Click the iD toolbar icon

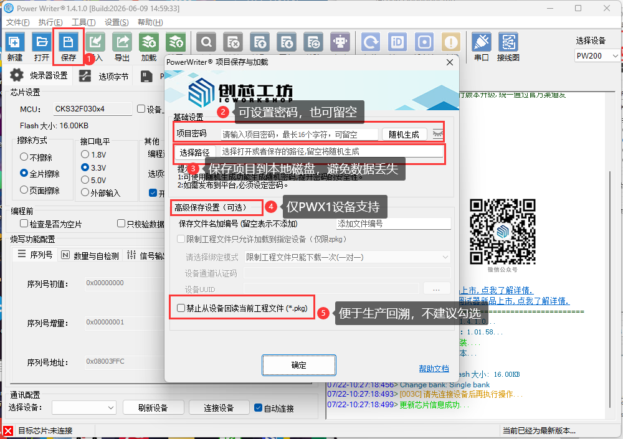(397, 42)
